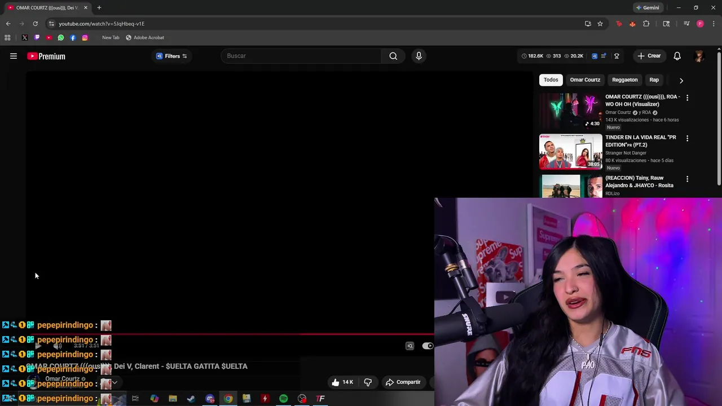Image resolution: width=722 pixels, height=406 pixels.
Task: Close the OMAR COURTZ tab
Action: click(x=86, y=8)
